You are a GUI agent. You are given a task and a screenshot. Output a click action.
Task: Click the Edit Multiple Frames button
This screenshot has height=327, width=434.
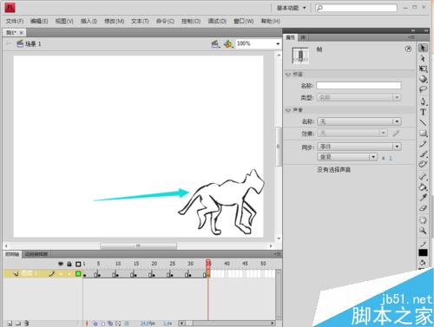click(110, 324)
